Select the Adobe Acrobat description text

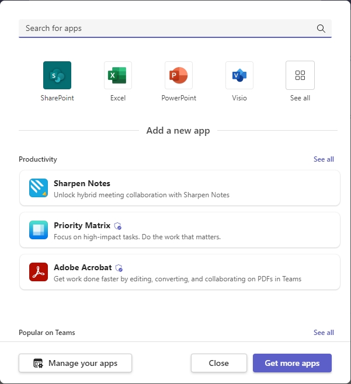178,279
